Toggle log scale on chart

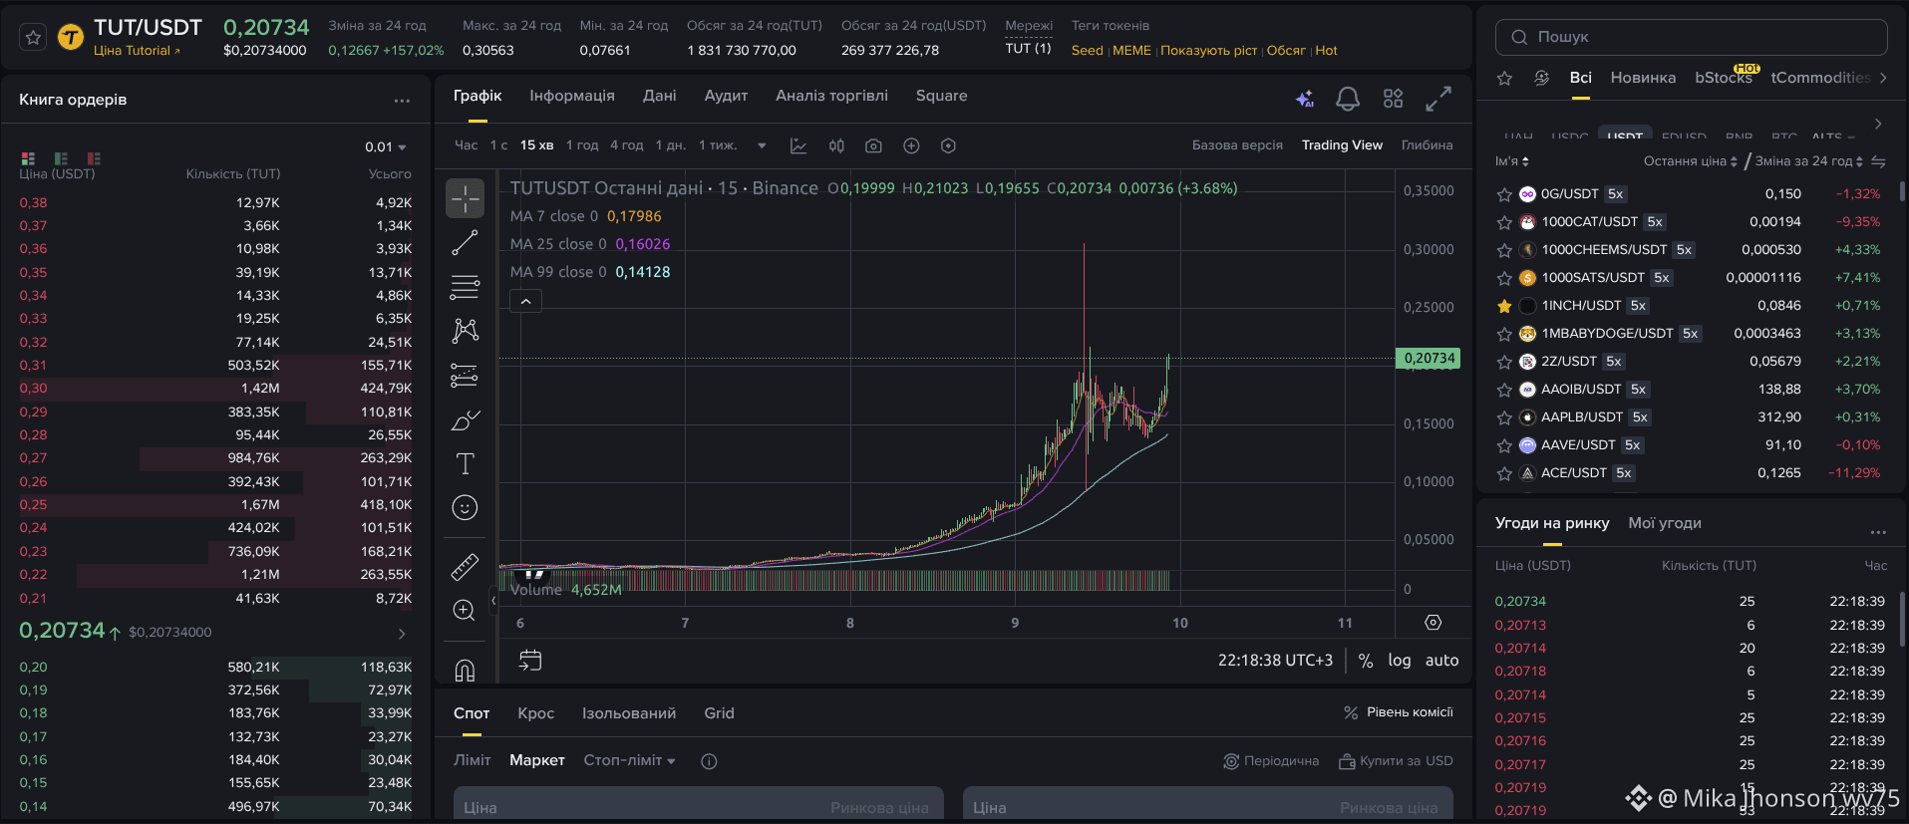1399,661
